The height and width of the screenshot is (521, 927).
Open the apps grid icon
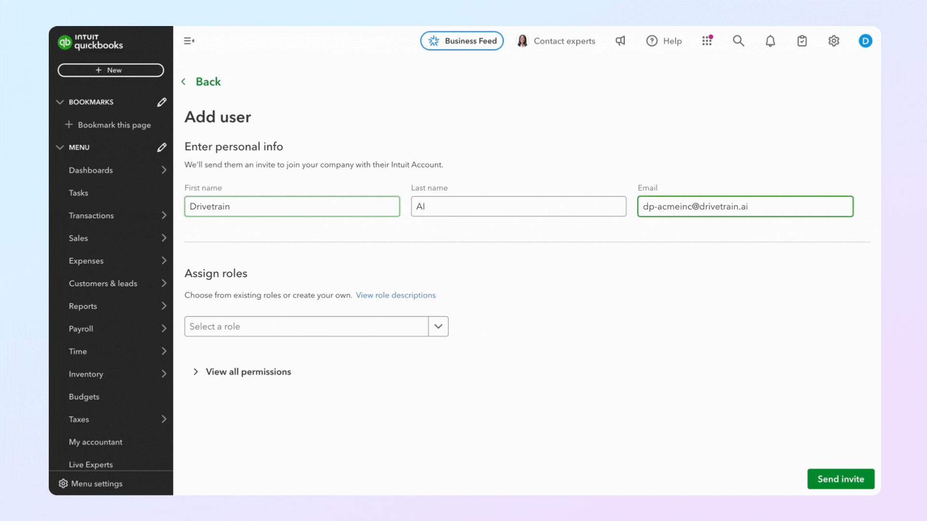point(707,41)
